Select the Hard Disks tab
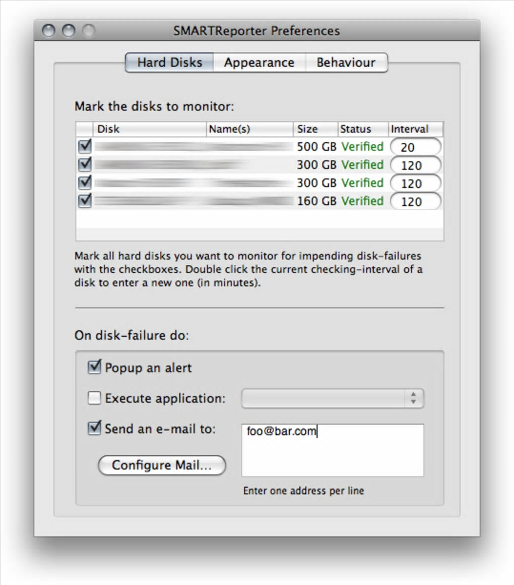514x585 pixels. coord(170,63)
